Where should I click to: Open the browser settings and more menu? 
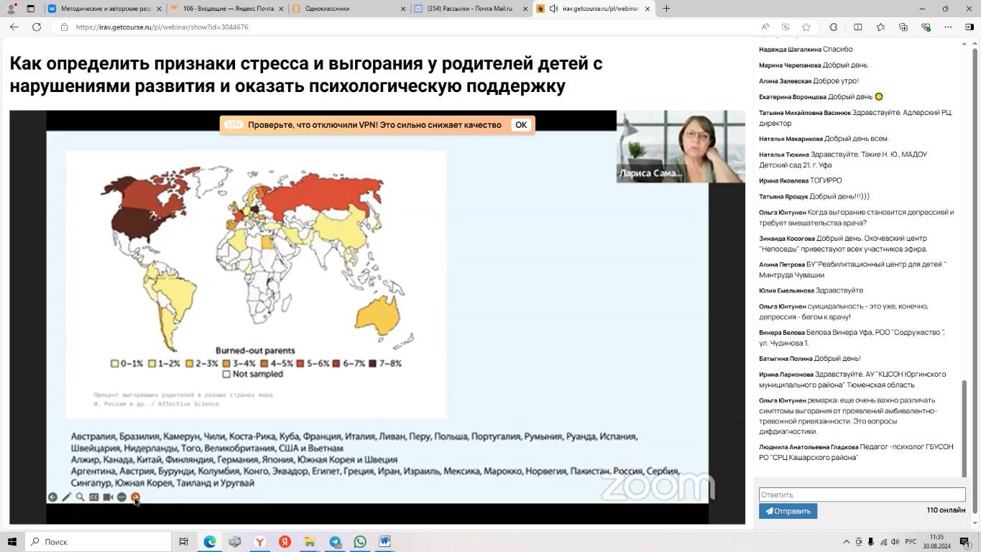(949, 27)
